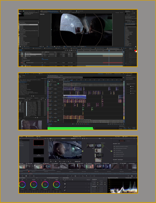Click the Eliminar button in Power Window panel
The image size is (156, 203).
(x=88, y=180)
